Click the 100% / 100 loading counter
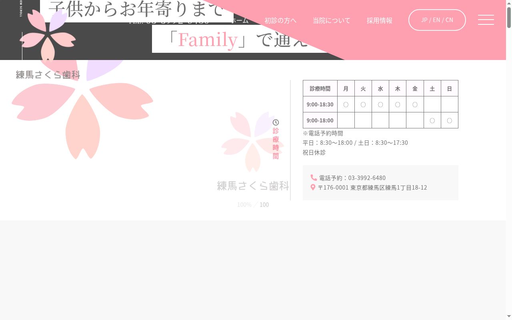The height and width of the screenshot is (320, 512). coord(253,205)
